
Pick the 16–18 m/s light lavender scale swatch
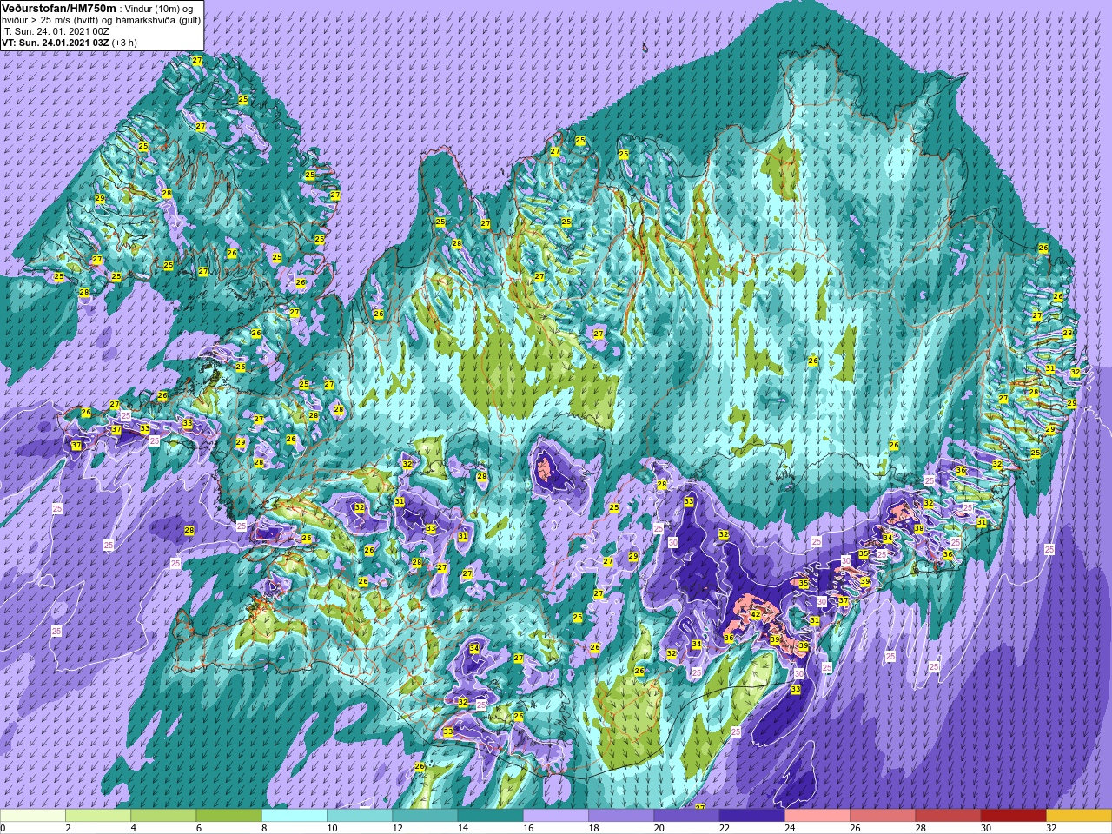pos(556,816)
